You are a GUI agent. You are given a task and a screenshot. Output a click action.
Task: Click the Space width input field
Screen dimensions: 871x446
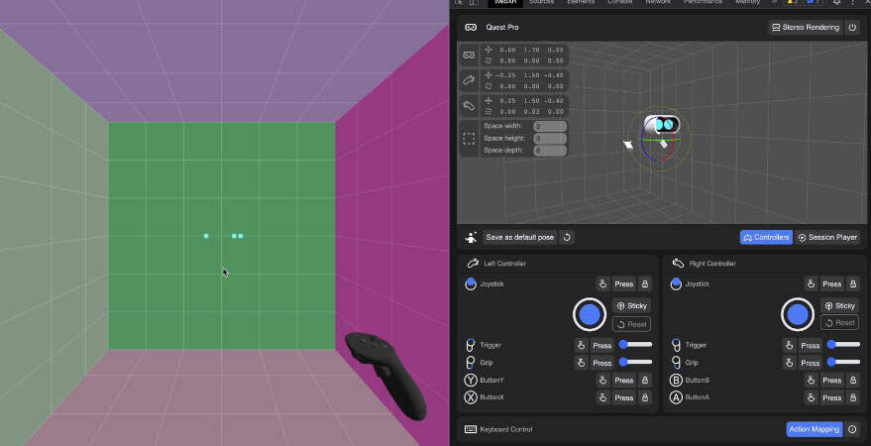click(x=550, y=126)
